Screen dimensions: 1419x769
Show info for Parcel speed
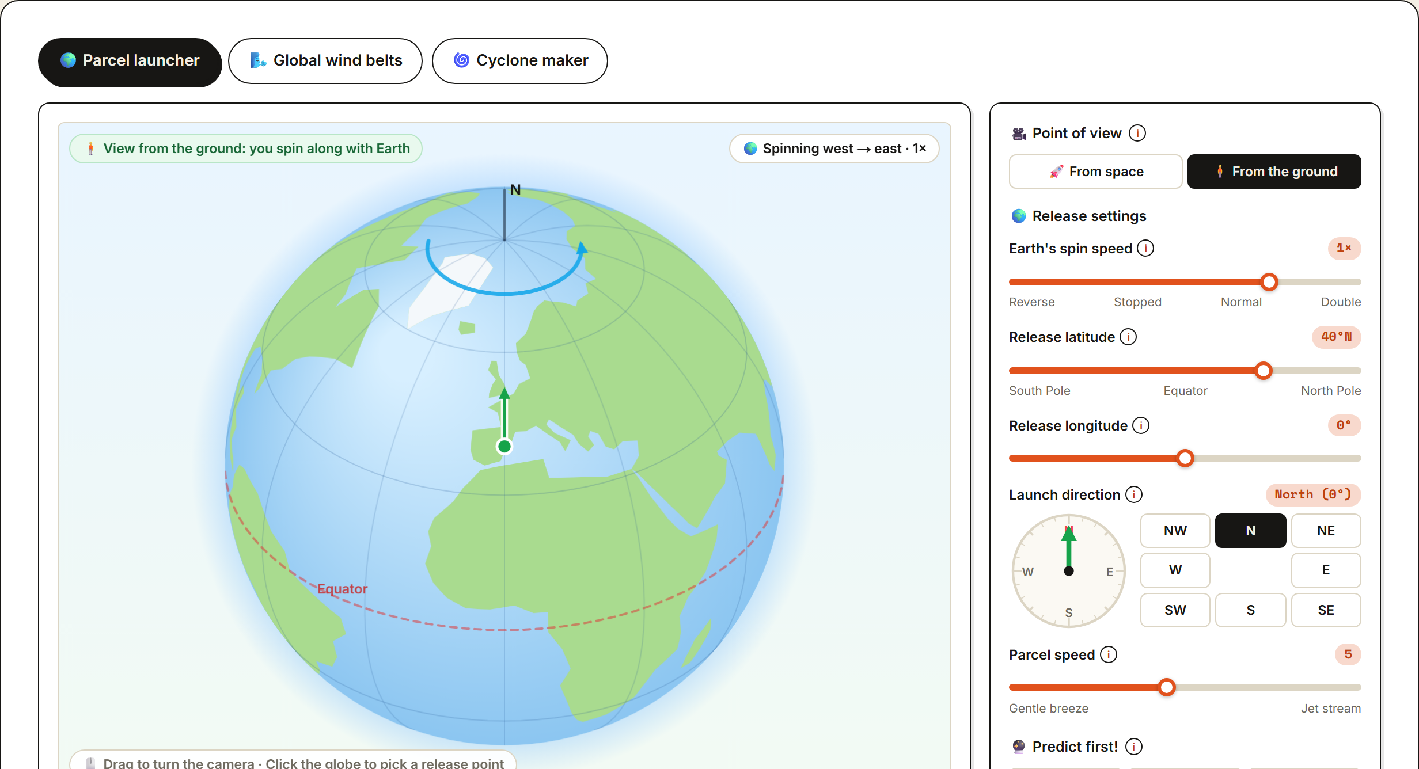click(1109, 654)
